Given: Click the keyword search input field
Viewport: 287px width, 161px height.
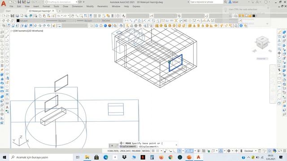Looking at the screenshot, I should click(206, 2).
